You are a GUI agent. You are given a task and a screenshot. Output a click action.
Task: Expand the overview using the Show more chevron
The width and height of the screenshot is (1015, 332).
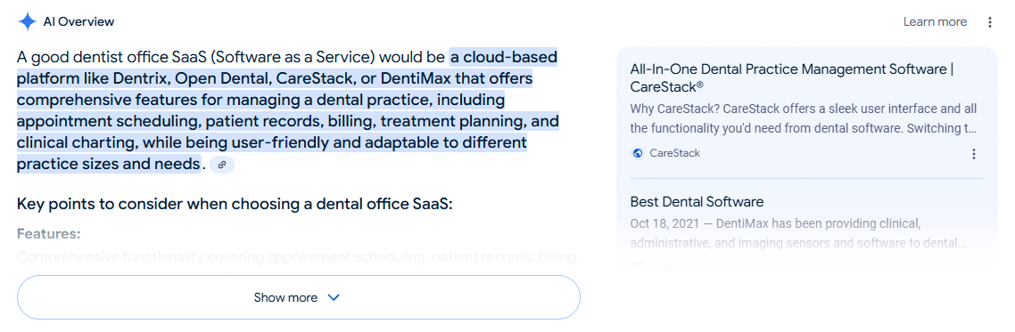pos(334,298)
